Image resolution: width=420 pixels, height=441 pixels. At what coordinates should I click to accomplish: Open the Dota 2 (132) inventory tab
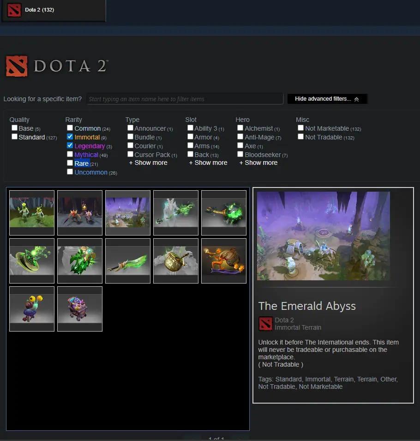pos(54,10)
